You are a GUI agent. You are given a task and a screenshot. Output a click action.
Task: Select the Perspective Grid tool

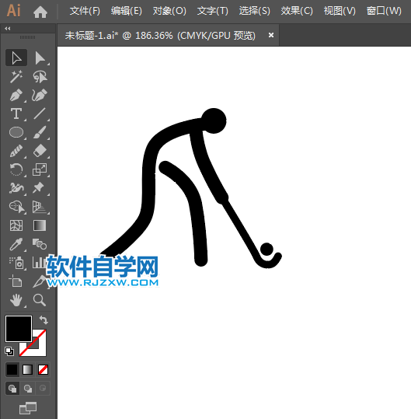pos(40,207)
